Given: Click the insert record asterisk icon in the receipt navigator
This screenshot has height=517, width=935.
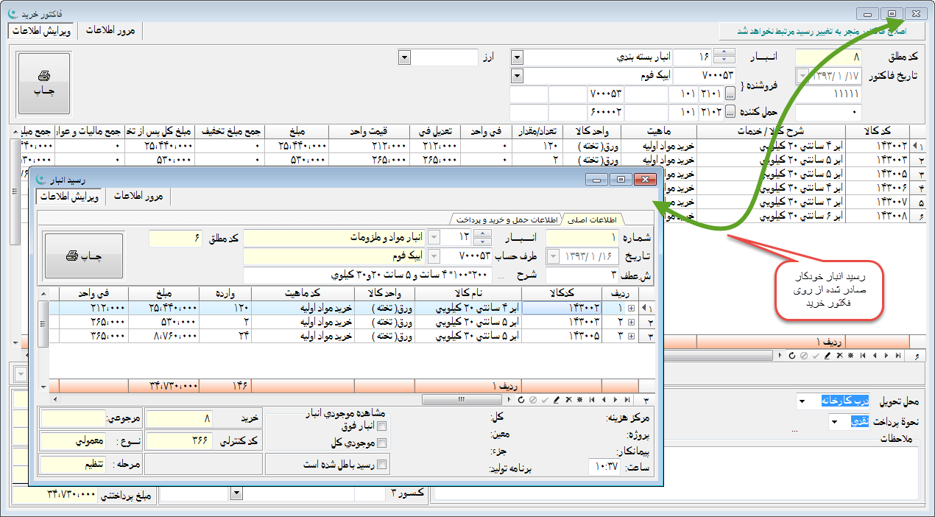Looking at the screenshot, I should click(x=579, y=400).
